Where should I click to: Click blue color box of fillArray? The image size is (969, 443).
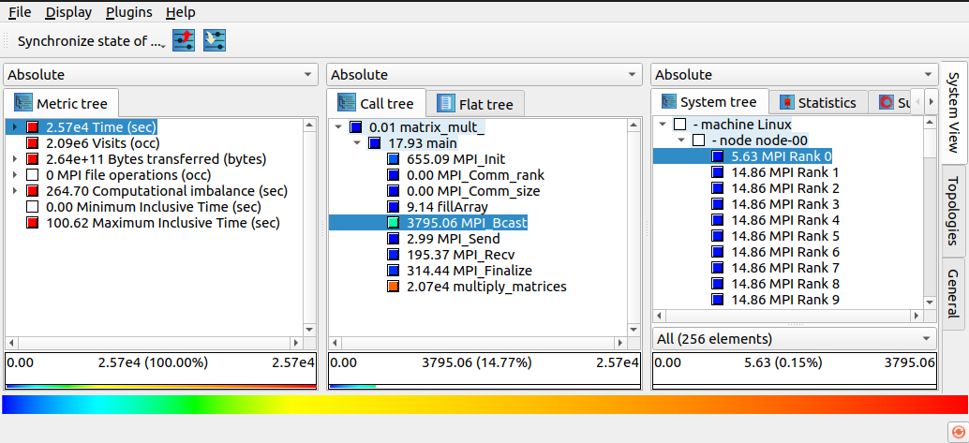pyautogui.click(x=393, y=207)
